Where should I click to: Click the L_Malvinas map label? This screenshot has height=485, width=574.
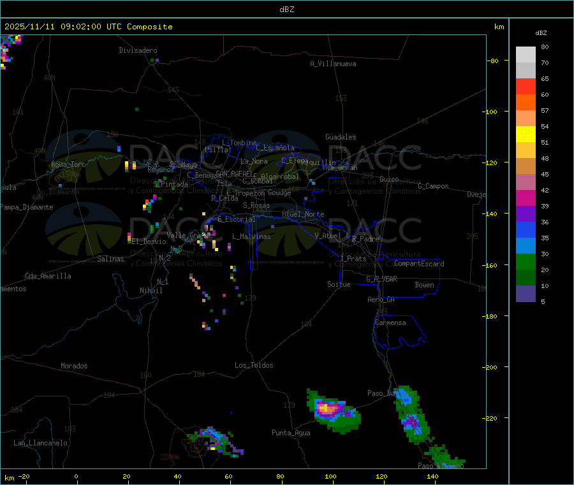pos(251,236)
